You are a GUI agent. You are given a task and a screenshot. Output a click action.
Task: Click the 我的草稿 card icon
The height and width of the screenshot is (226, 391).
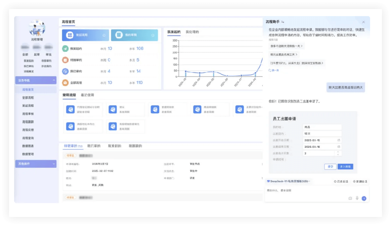pos(118,35)
